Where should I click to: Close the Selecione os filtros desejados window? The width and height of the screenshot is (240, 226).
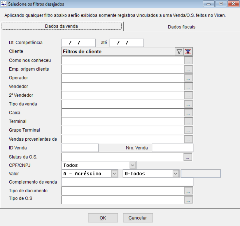(x=233, y=4)
